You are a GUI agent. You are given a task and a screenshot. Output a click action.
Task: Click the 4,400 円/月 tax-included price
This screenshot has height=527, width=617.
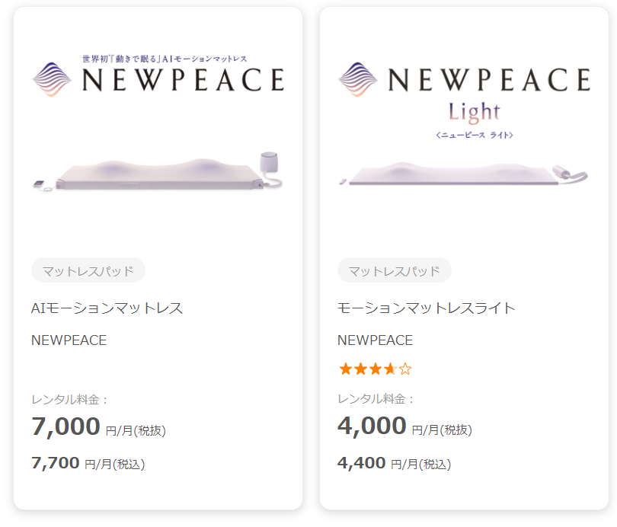394,463
